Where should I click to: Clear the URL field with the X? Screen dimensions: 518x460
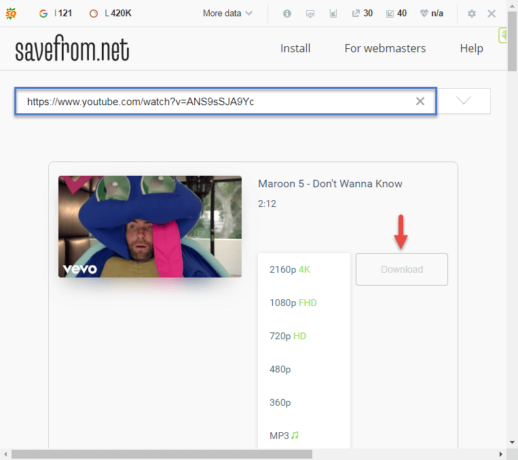(x=420, y=101)
